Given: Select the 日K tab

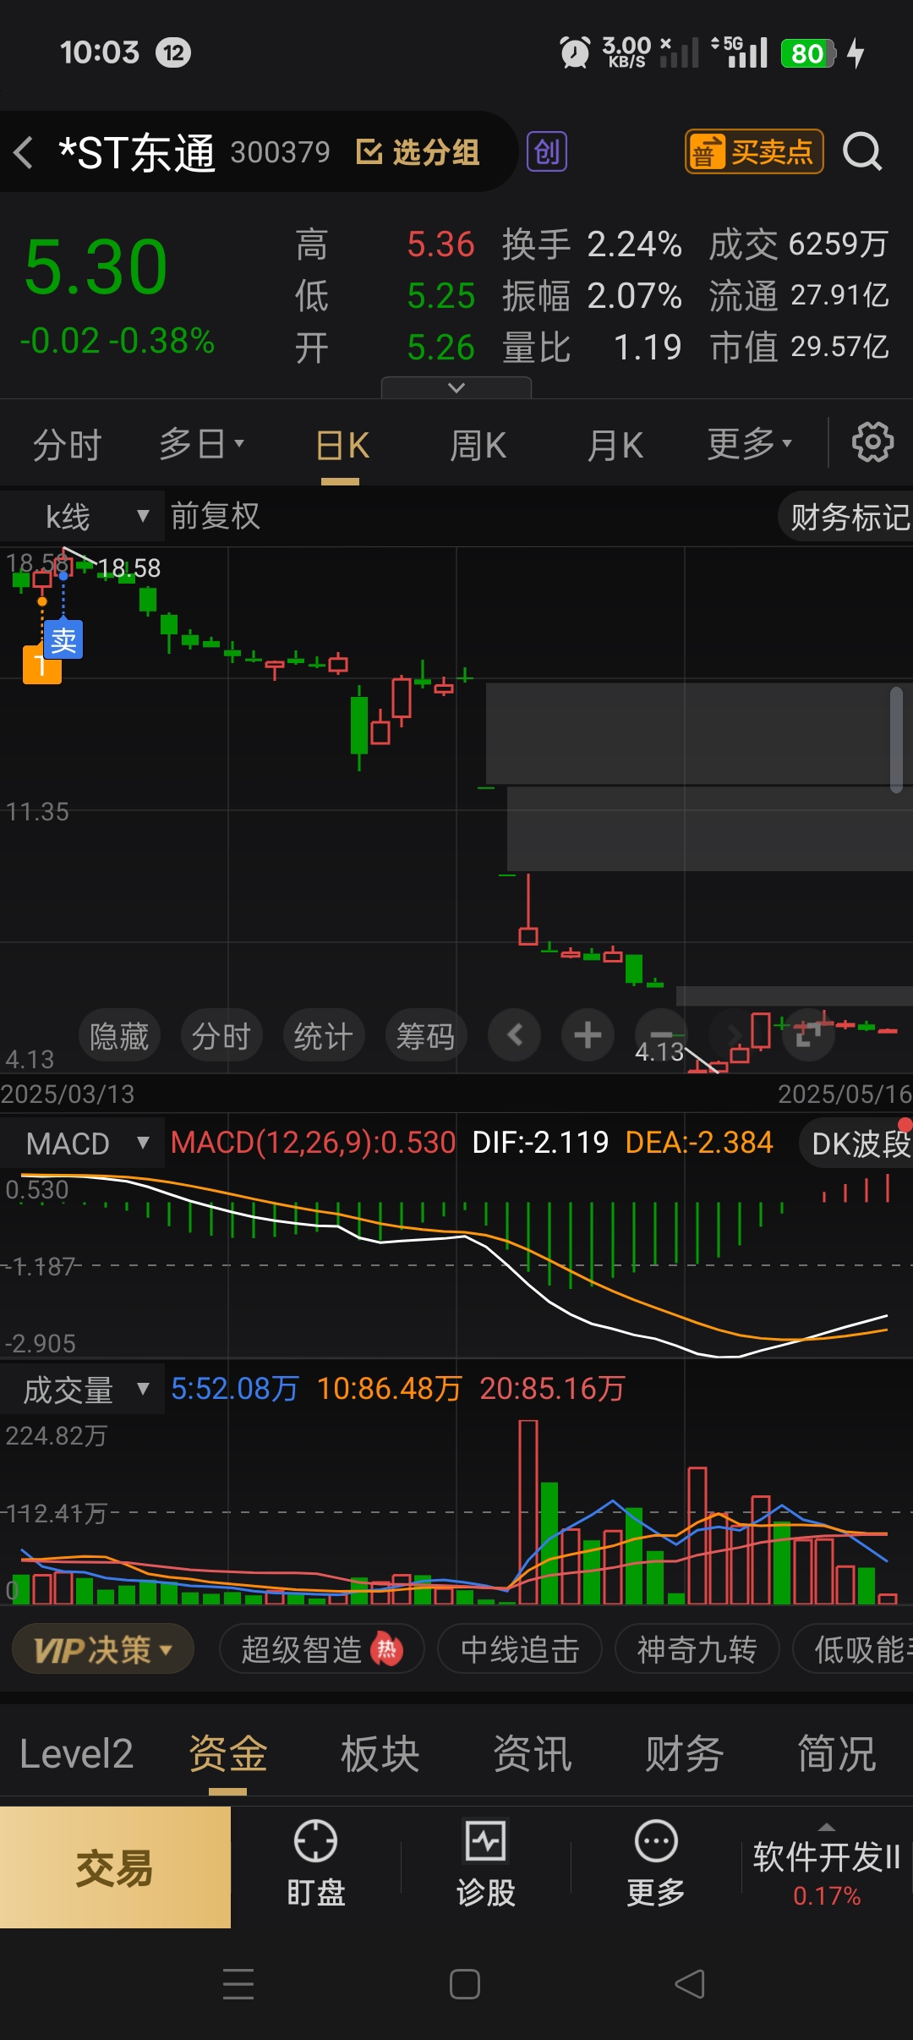Looking at the screenshot, I should (x=342, y=445).
